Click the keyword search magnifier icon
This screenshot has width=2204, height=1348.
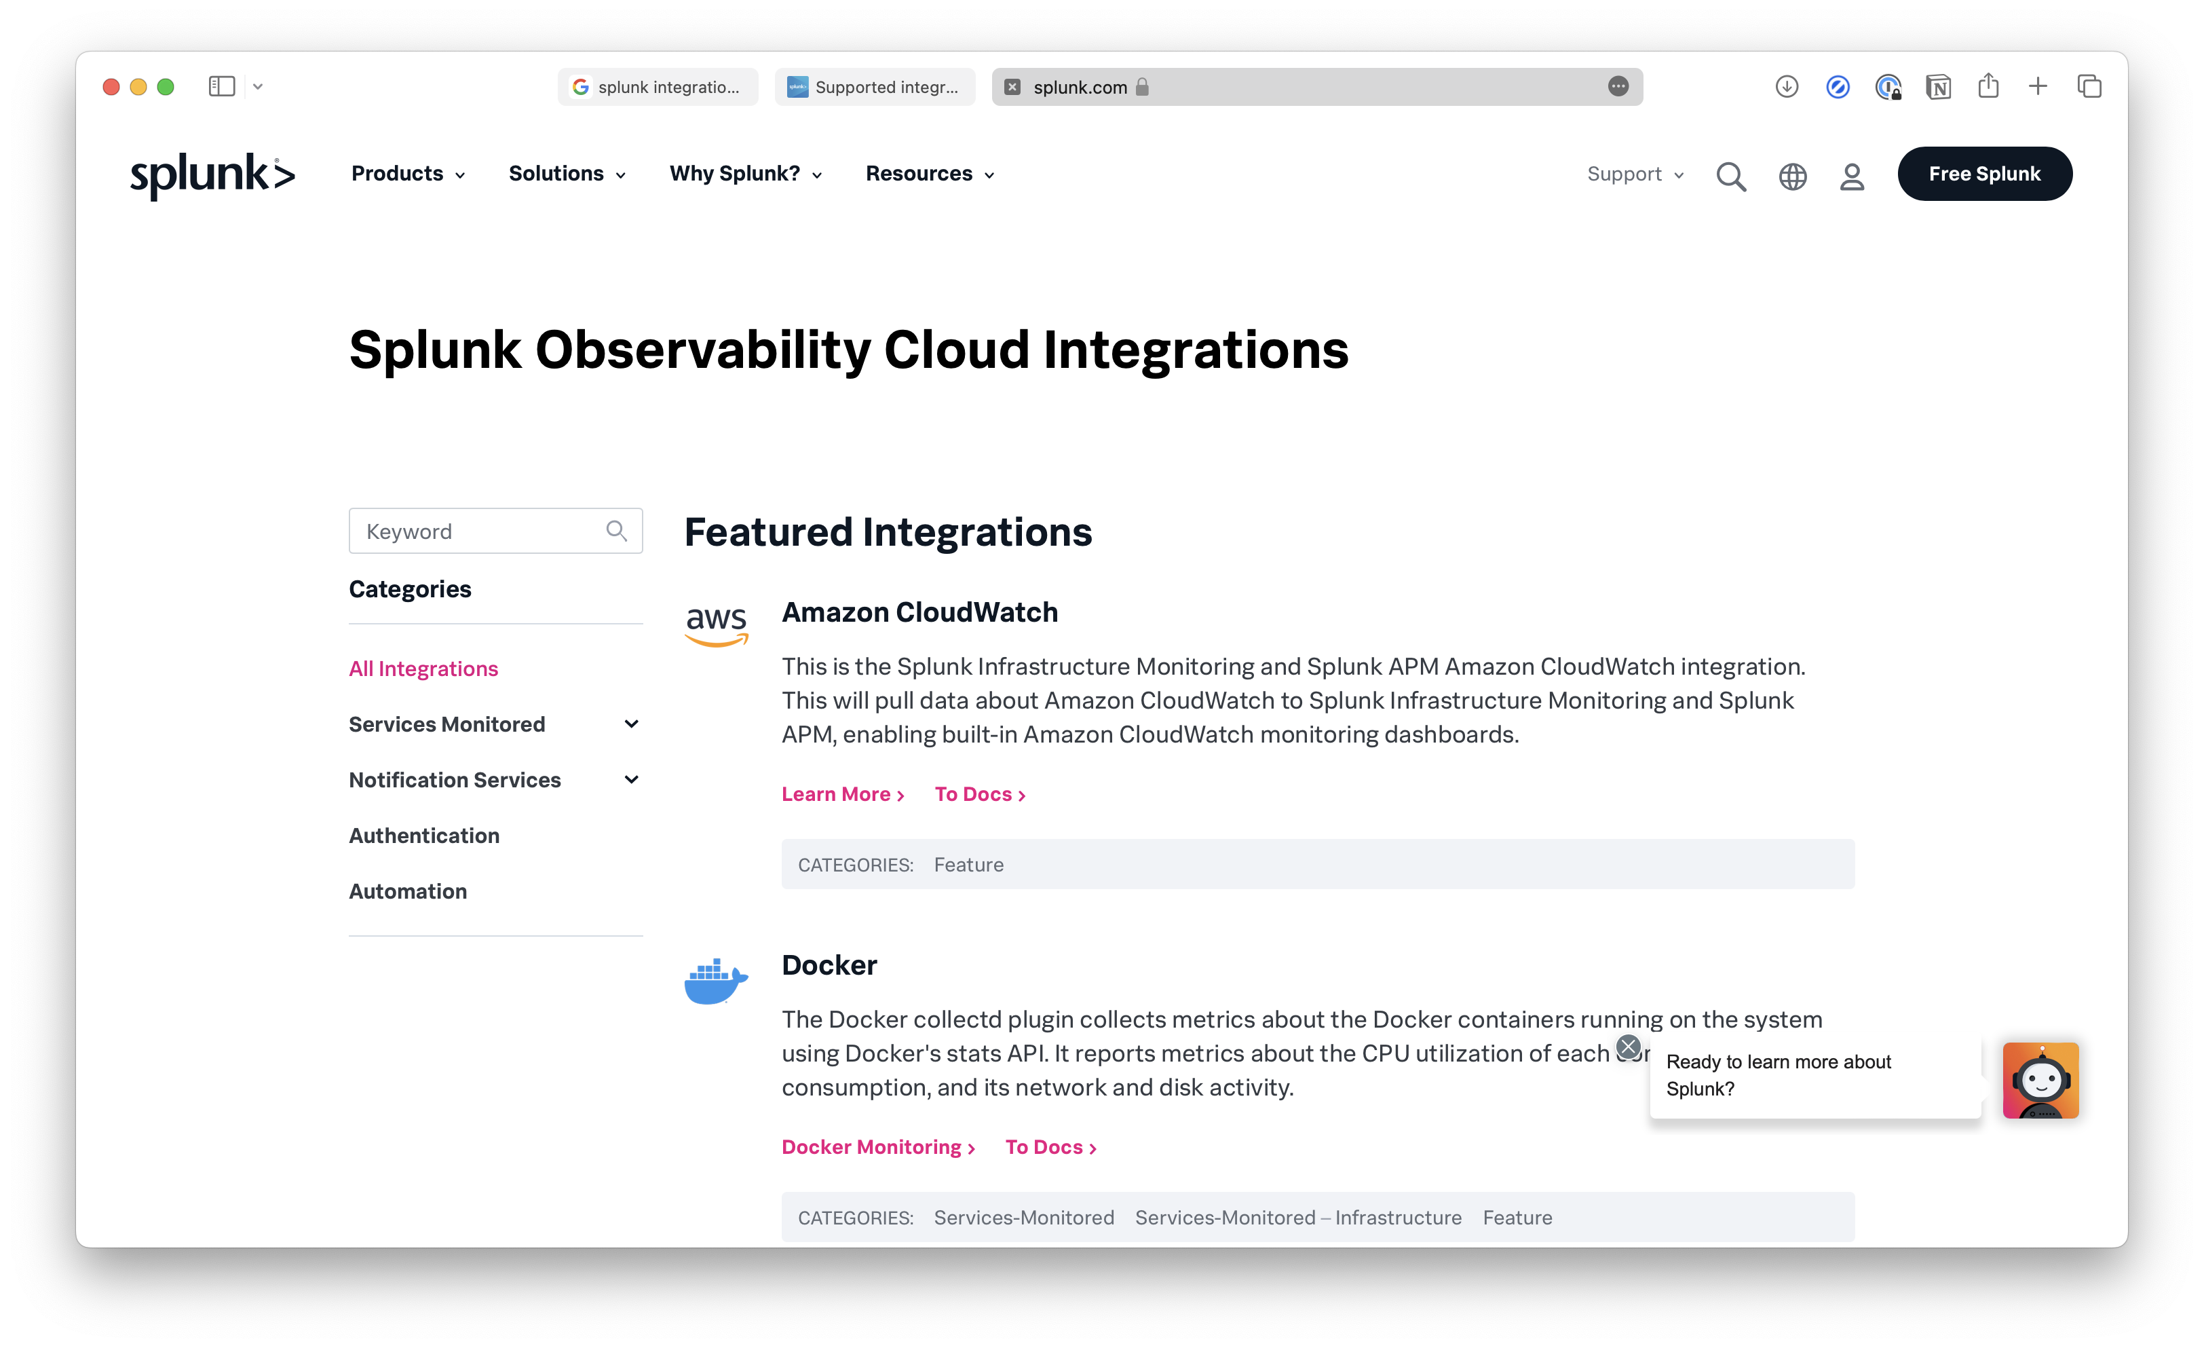[x=616, y=530]
